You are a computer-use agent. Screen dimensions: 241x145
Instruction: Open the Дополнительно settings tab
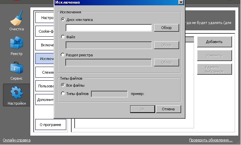pyautogui.click(x=45, y=99)
